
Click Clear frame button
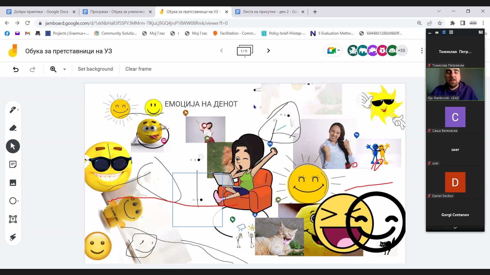click(138, 69)
